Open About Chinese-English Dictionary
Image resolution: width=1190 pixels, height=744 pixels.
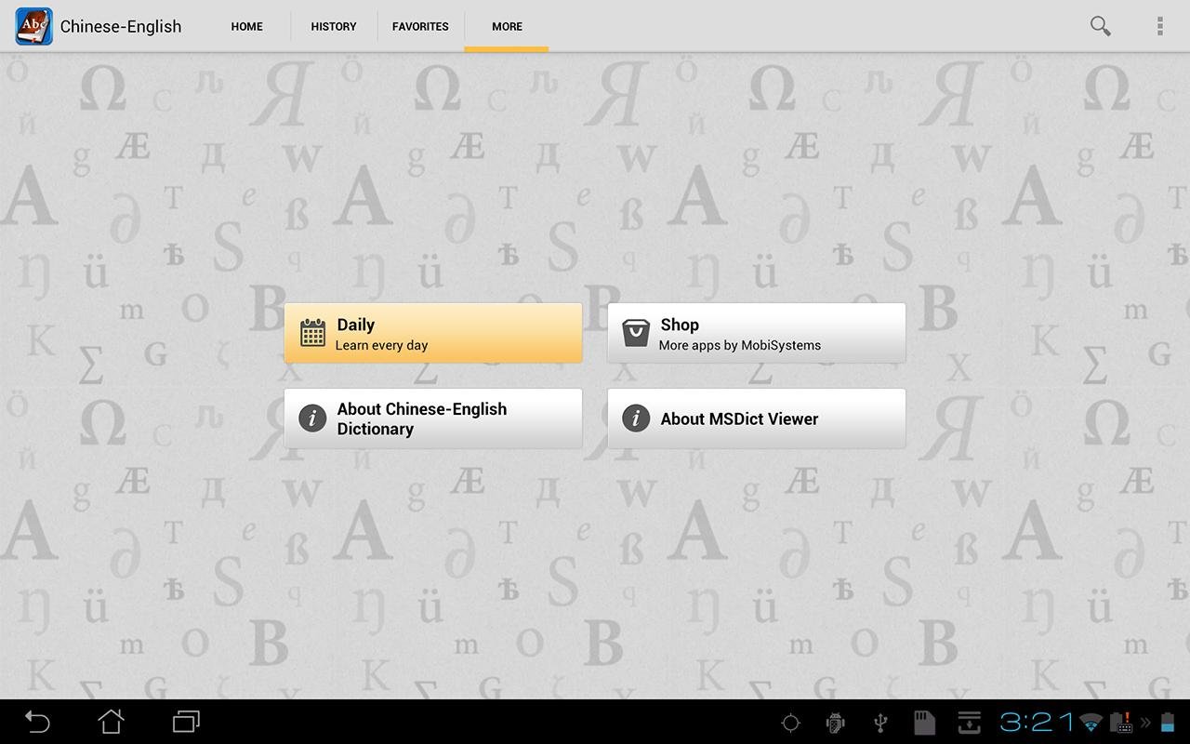(433, 418)
